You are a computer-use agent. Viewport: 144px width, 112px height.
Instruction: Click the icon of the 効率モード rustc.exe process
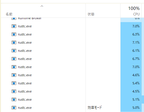point(14,108)
